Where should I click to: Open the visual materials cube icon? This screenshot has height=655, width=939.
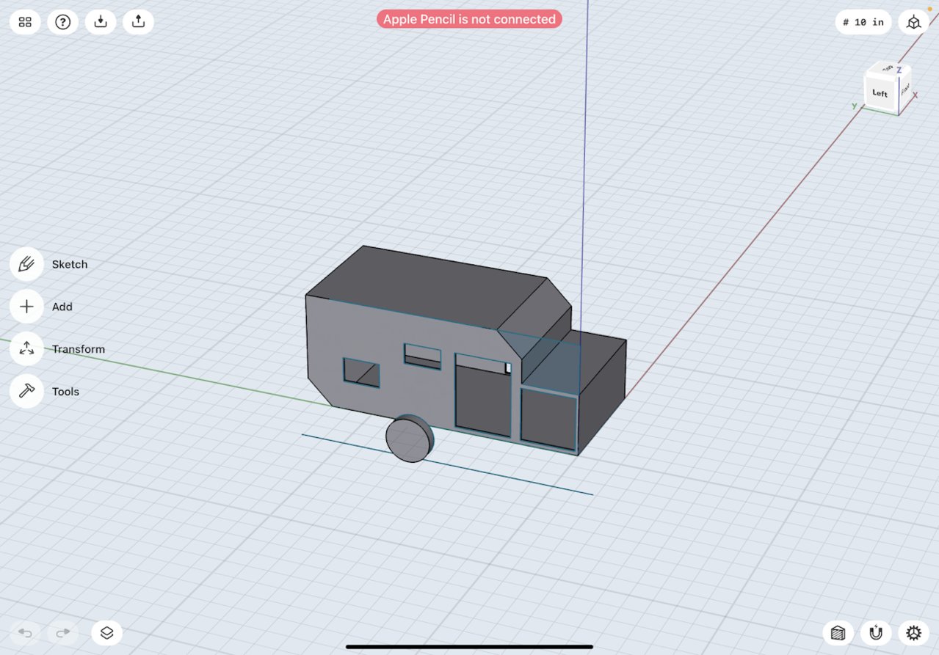[x=838, y=632]
